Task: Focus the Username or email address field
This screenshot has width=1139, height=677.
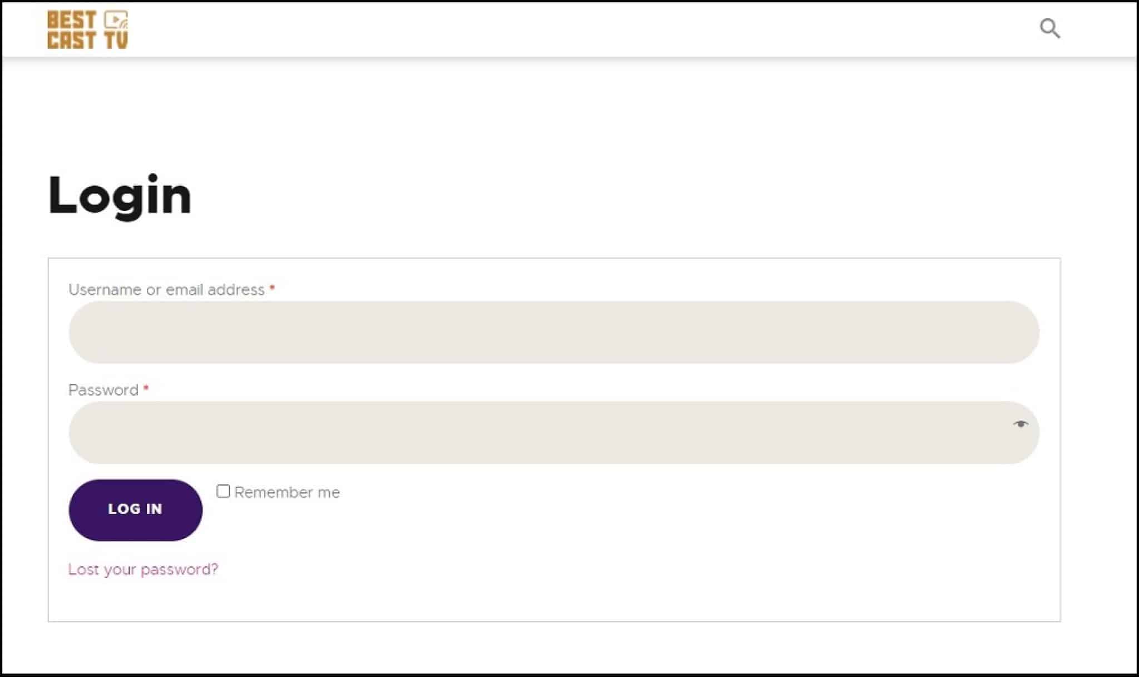Action: 554,332
